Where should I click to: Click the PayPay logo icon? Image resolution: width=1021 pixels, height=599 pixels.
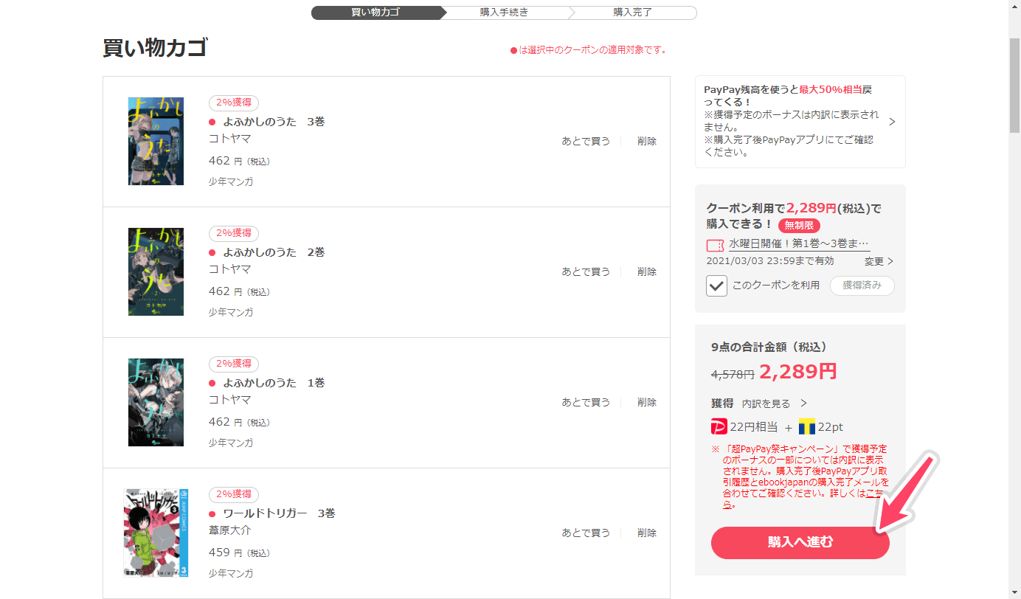[719, 427]
